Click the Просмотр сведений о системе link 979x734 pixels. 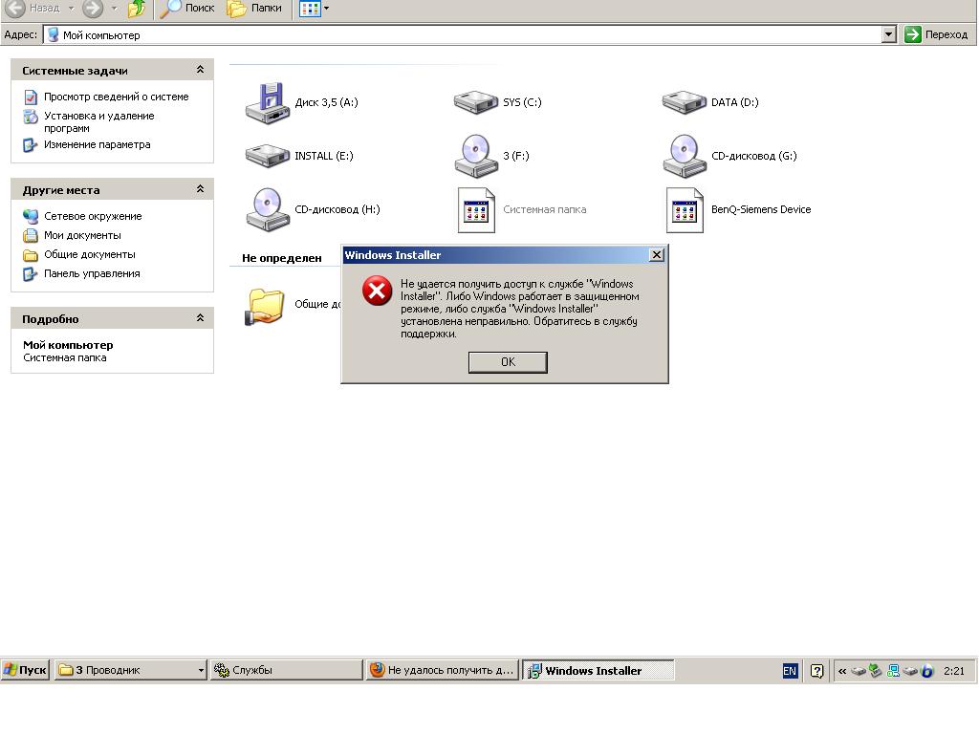point(116,97)
